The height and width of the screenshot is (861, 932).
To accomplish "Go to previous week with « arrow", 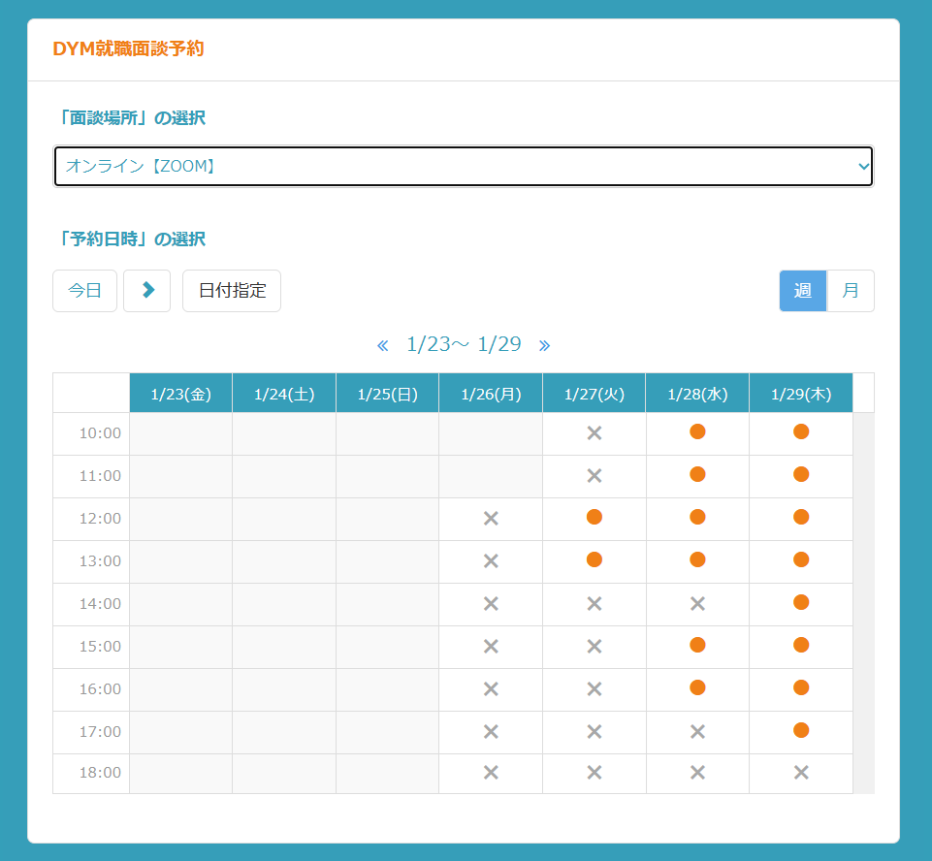I will coord(382,345).
